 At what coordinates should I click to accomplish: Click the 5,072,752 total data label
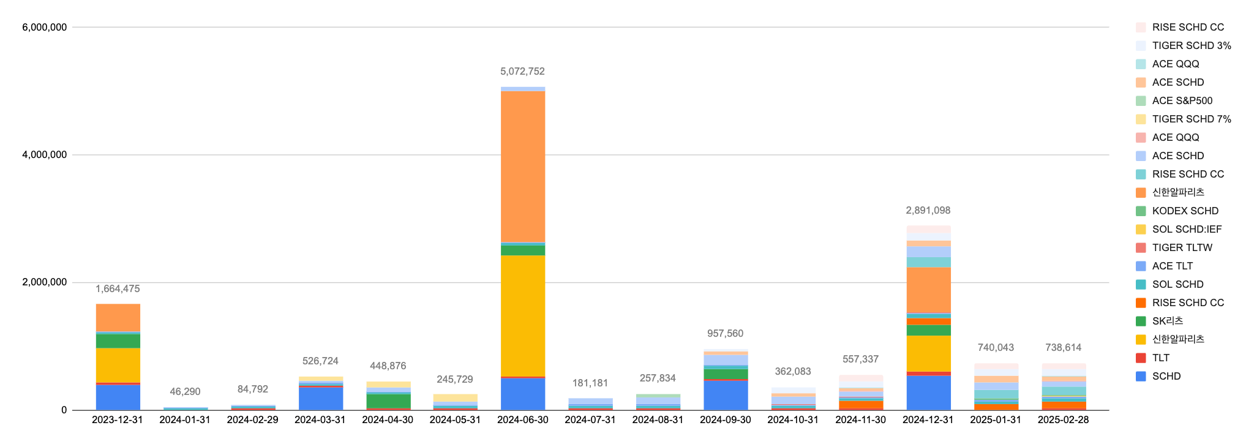coord(522,72)
